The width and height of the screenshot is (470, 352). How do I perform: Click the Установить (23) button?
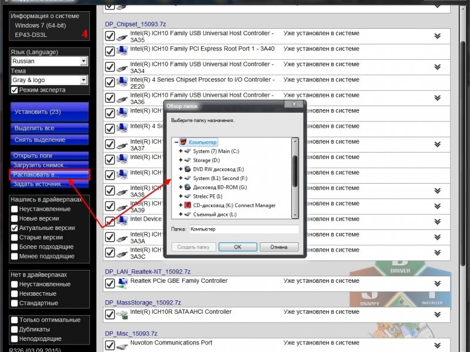49,111
